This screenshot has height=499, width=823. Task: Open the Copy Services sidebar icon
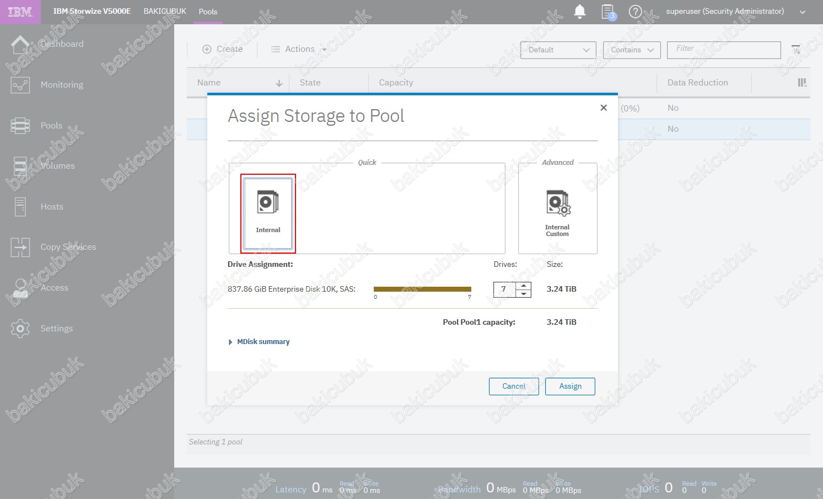point(20,247)
